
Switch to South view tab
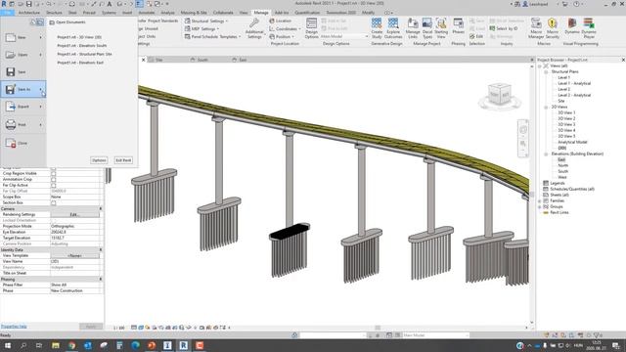click(x=202, y=60)
